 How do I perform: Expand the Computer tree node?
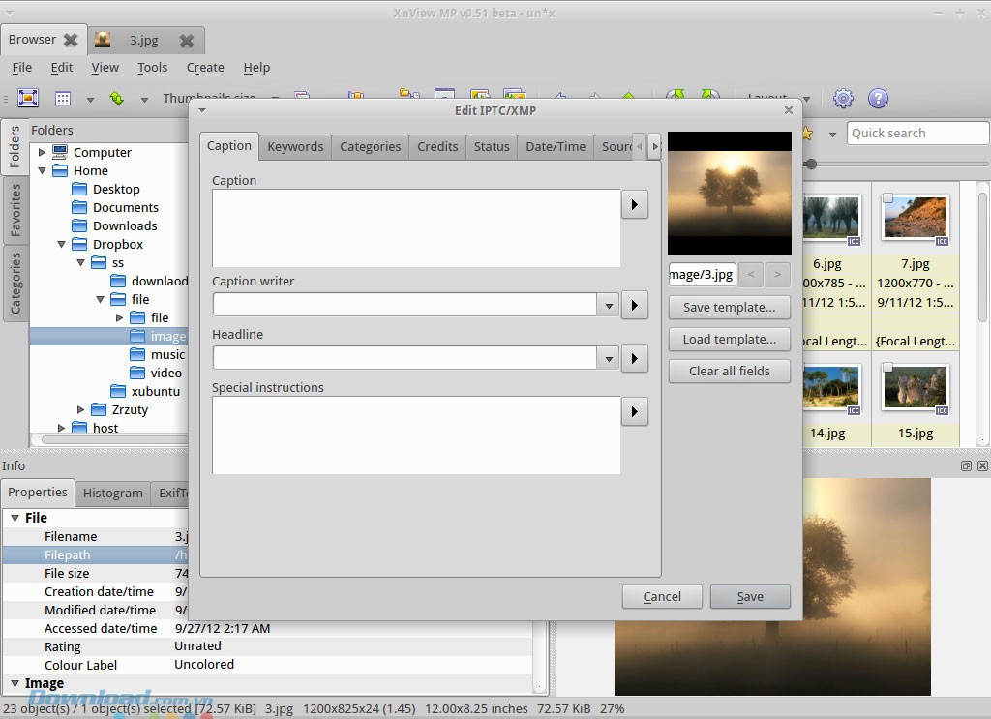pos(42,152)
